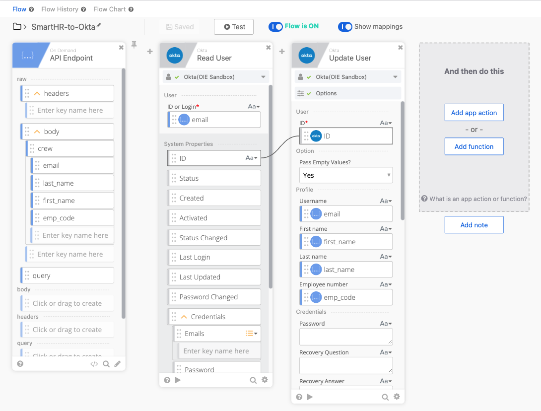Open the settings gear on the Read User card

(x=265, y=380)
